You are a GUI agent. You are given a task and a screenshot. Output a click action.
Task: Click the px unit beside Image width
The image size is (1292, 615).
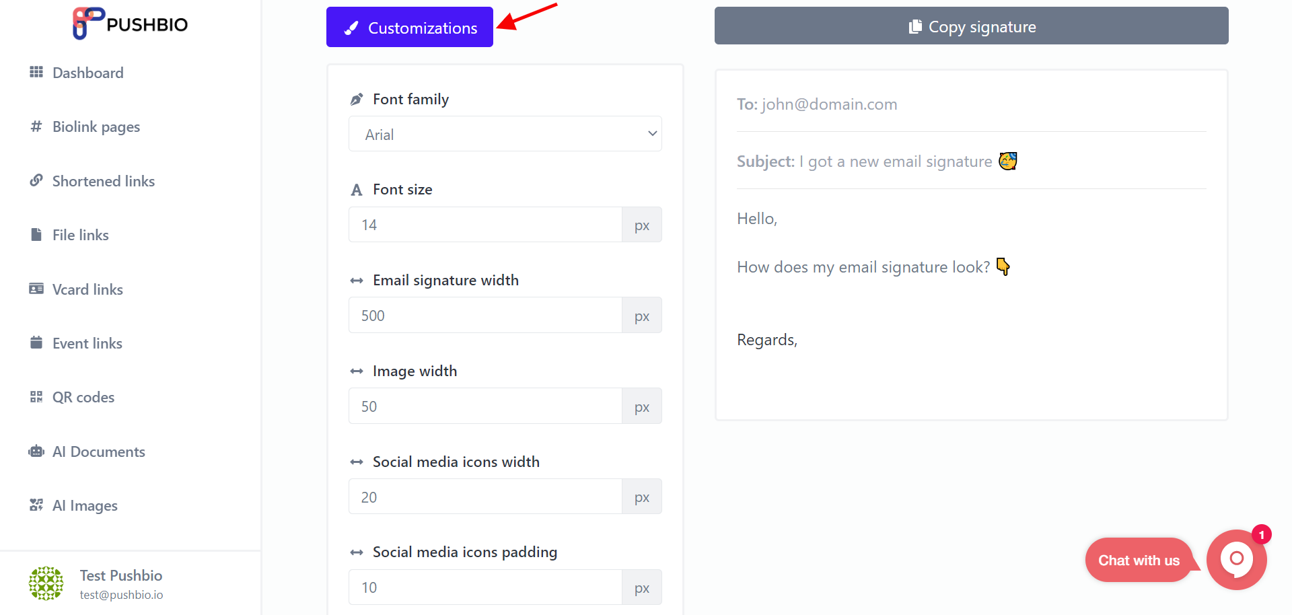coord(642,406)
